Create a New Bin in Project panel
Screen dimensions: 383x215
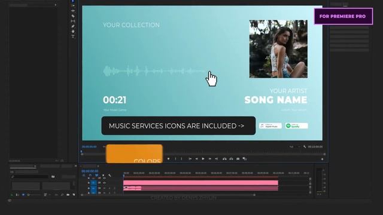[68, 195]
